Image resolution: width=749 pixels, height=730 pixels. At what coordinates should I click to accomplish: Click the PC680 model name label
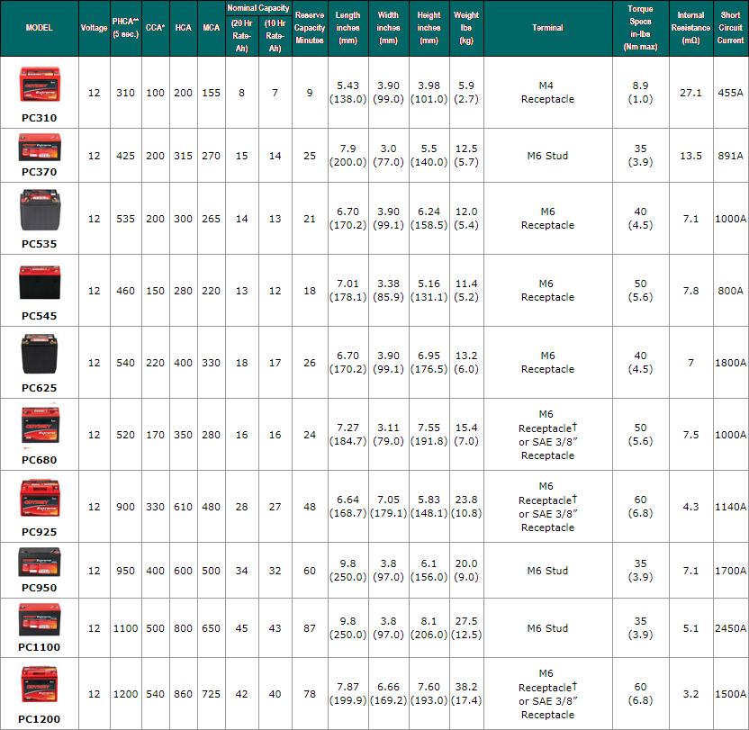[40, 460]
